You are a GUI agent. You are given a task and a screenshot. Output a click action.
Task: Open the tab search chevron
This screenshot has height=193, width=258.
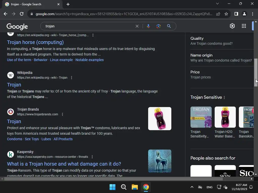(x=217, y=4)
